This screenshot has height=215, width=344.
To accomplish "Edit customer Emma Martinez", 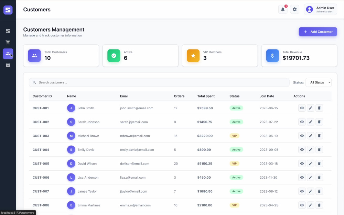I will (310, 205).
